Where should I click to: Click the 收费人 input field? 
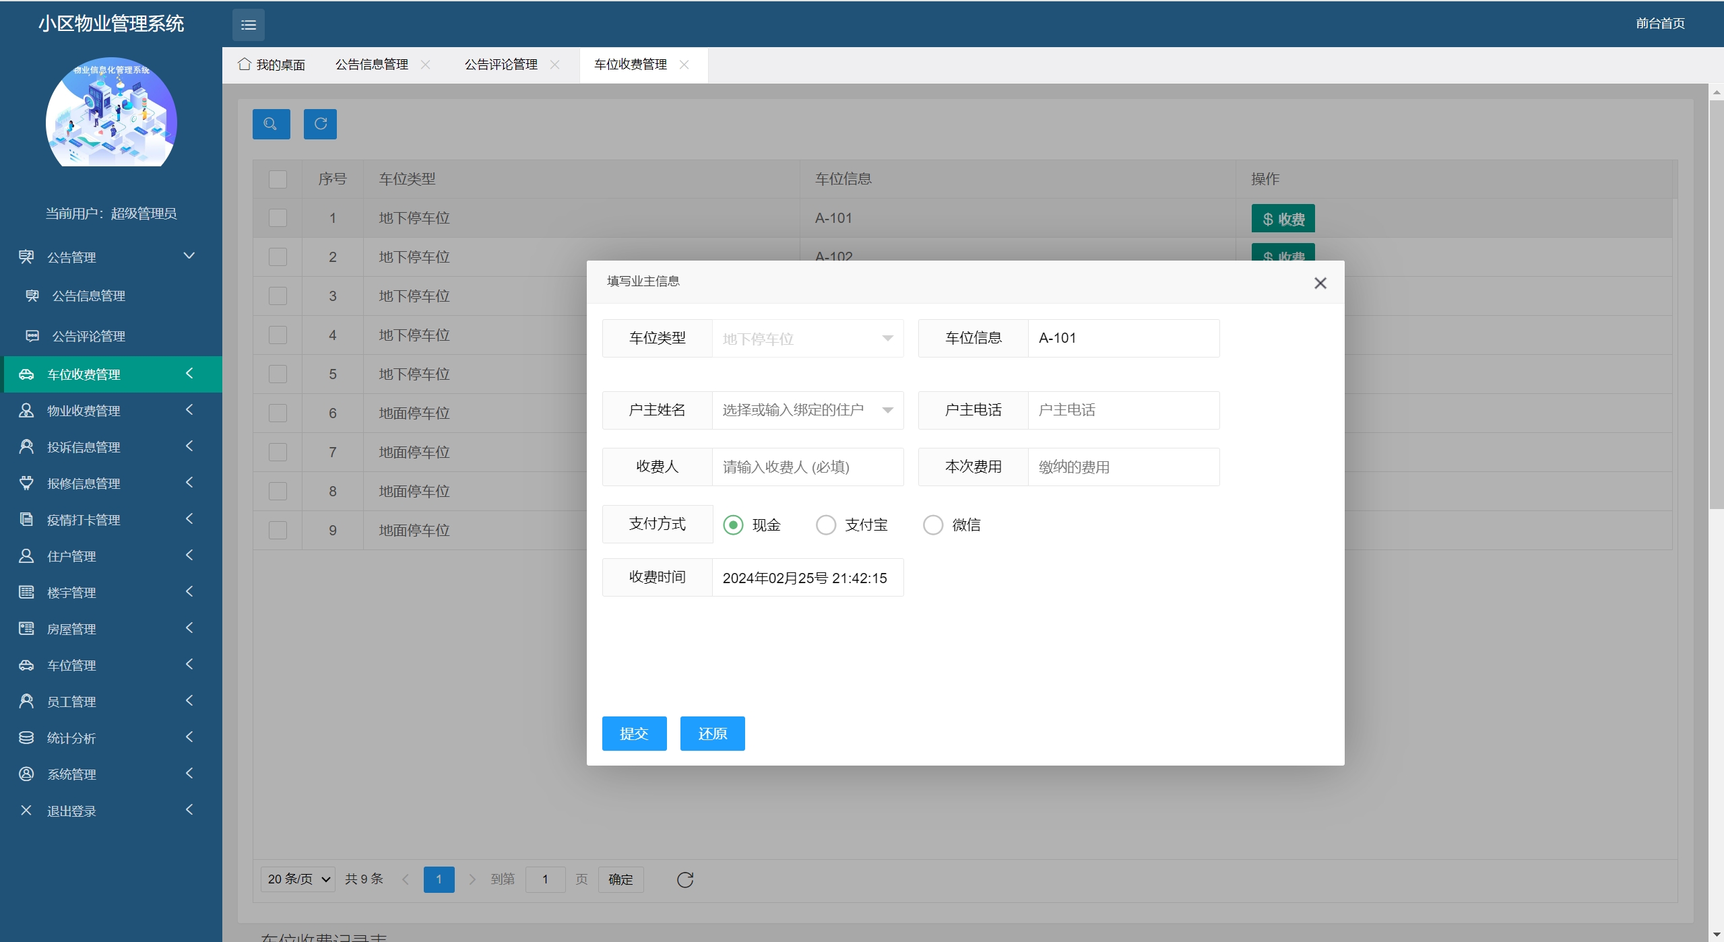coord(807,467)
